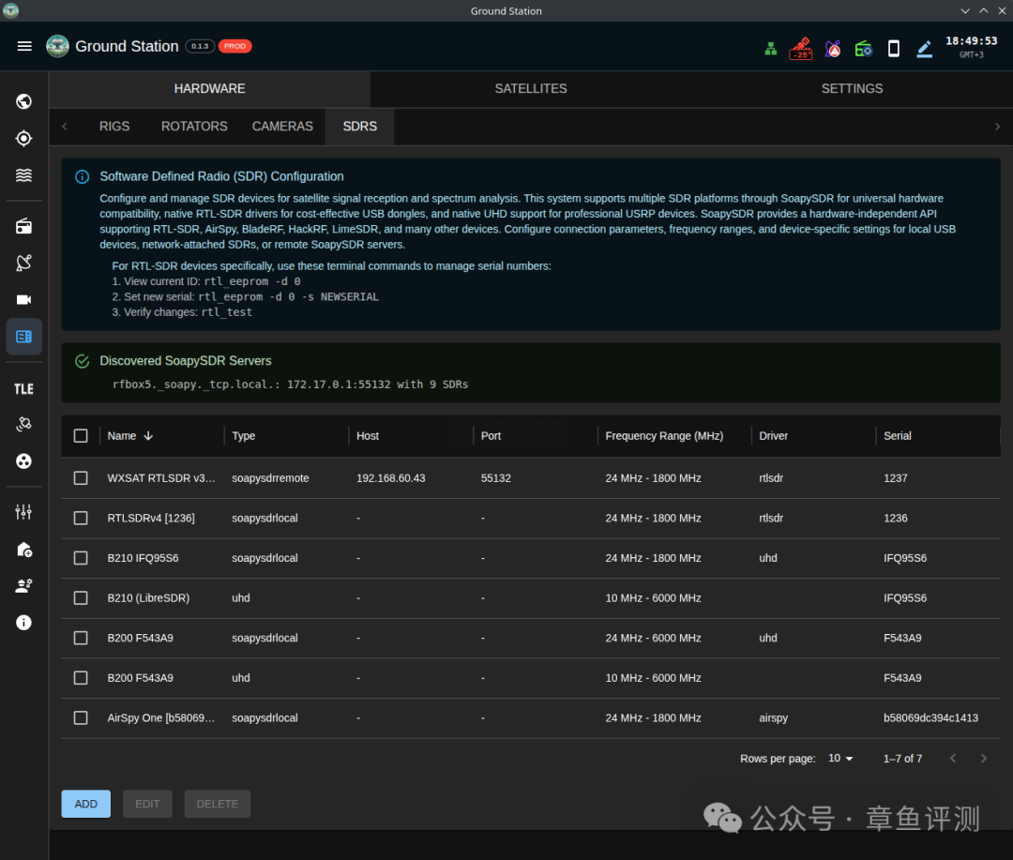This screenshot has height=860, width=1013.
Task: Open the radio rigs icon in sidebar
Action: click(x=23, y=226)
